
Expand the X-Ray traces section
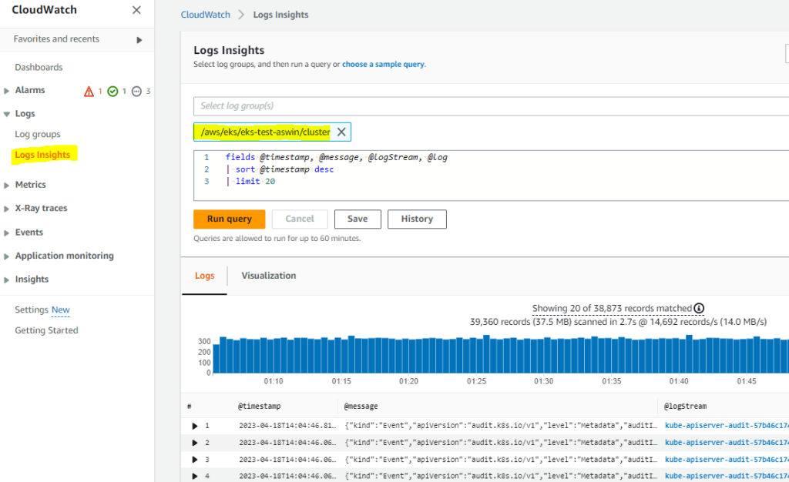[7, 209]
